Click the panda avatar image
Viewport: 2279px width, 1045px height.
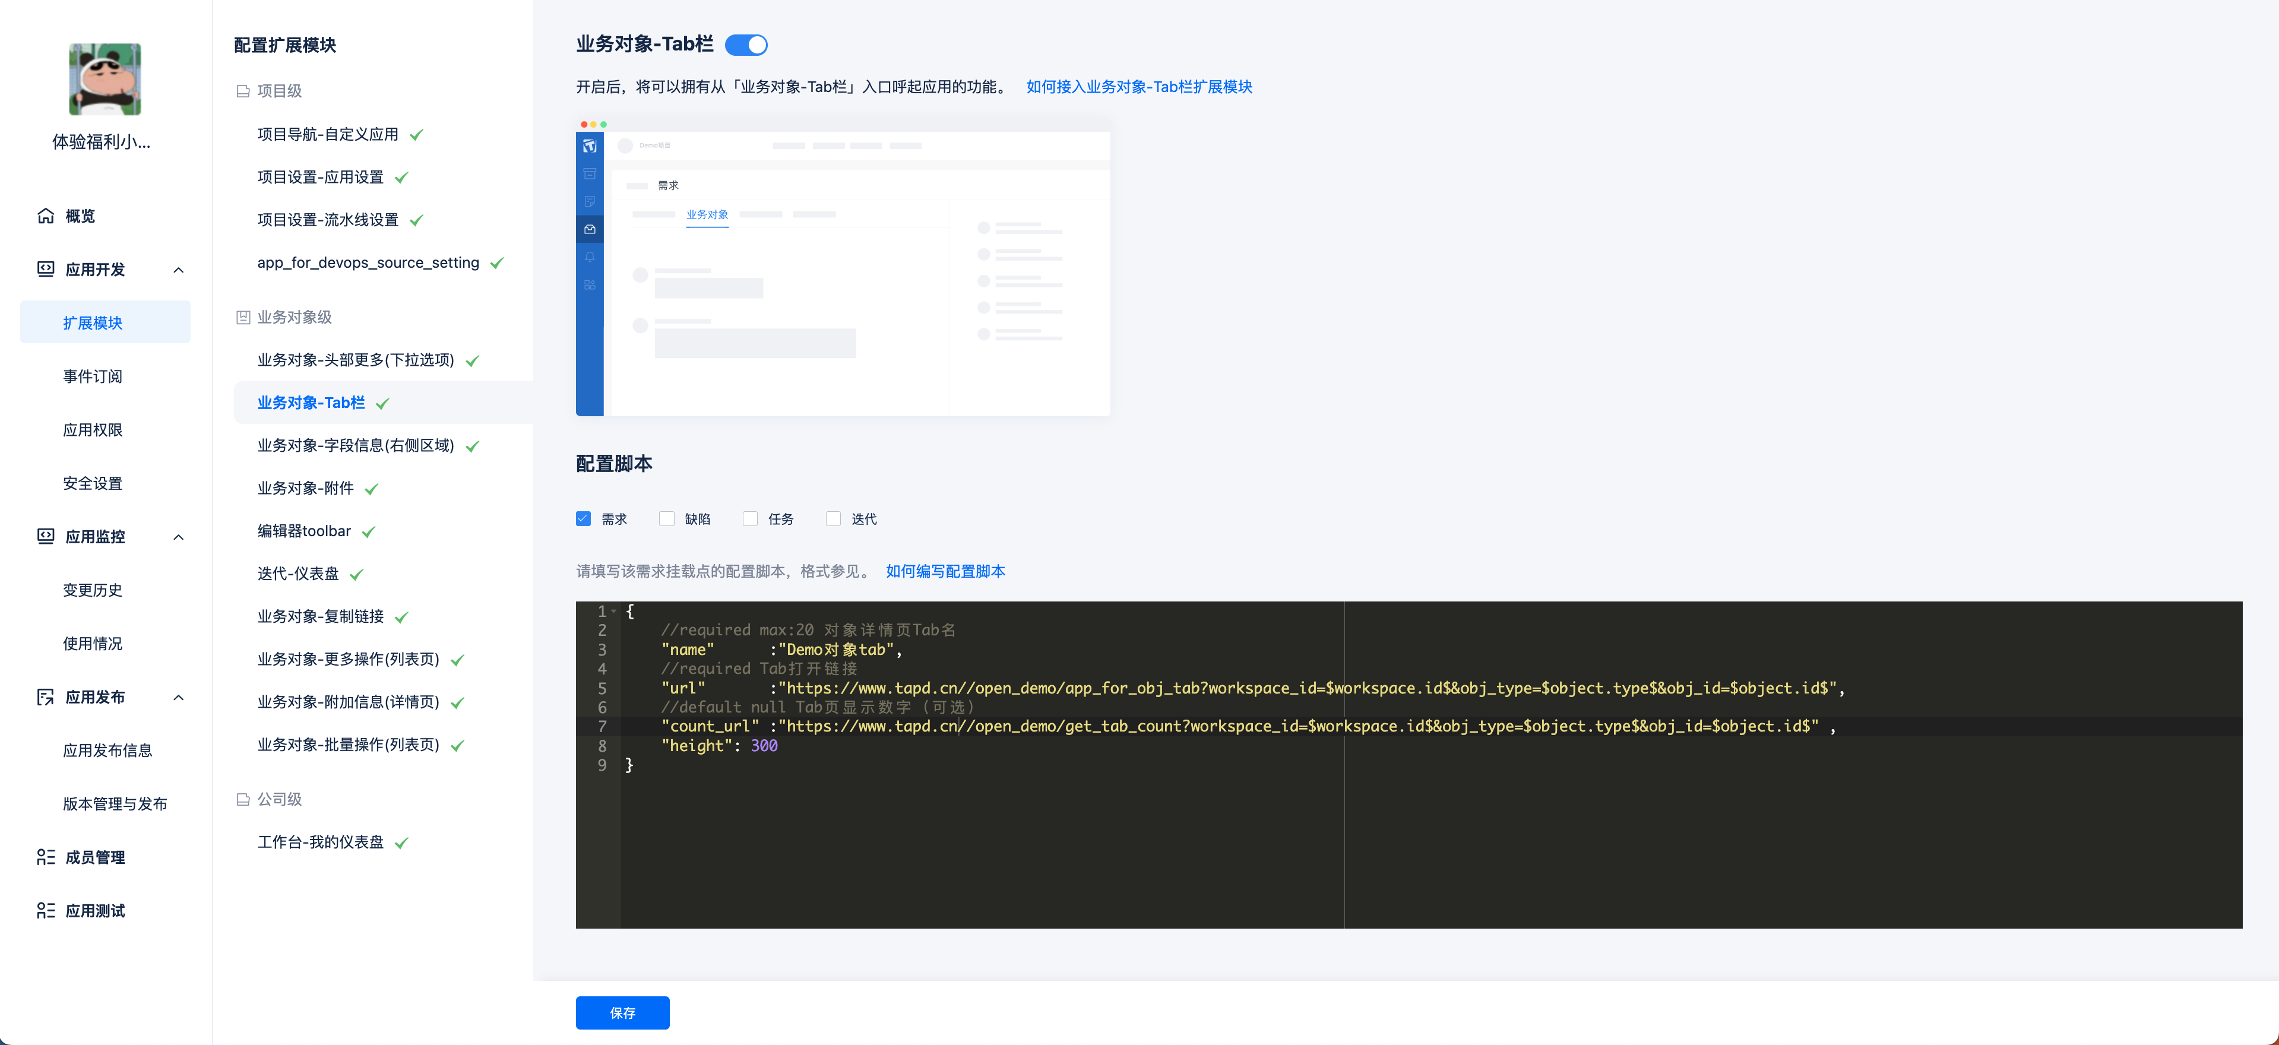tap(105, 79)
